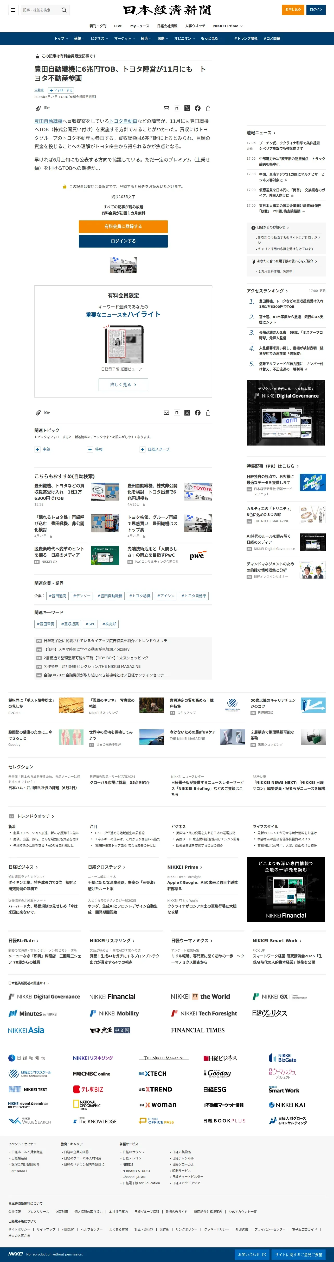This screenshot has height=1262, width=334.
Task: Click ログインする blue button
Action: [123, 241]
